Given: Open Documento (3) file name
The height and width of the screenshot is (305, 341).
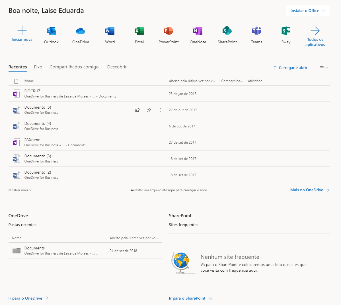Looking at the screenshot, I should (38, 156).
